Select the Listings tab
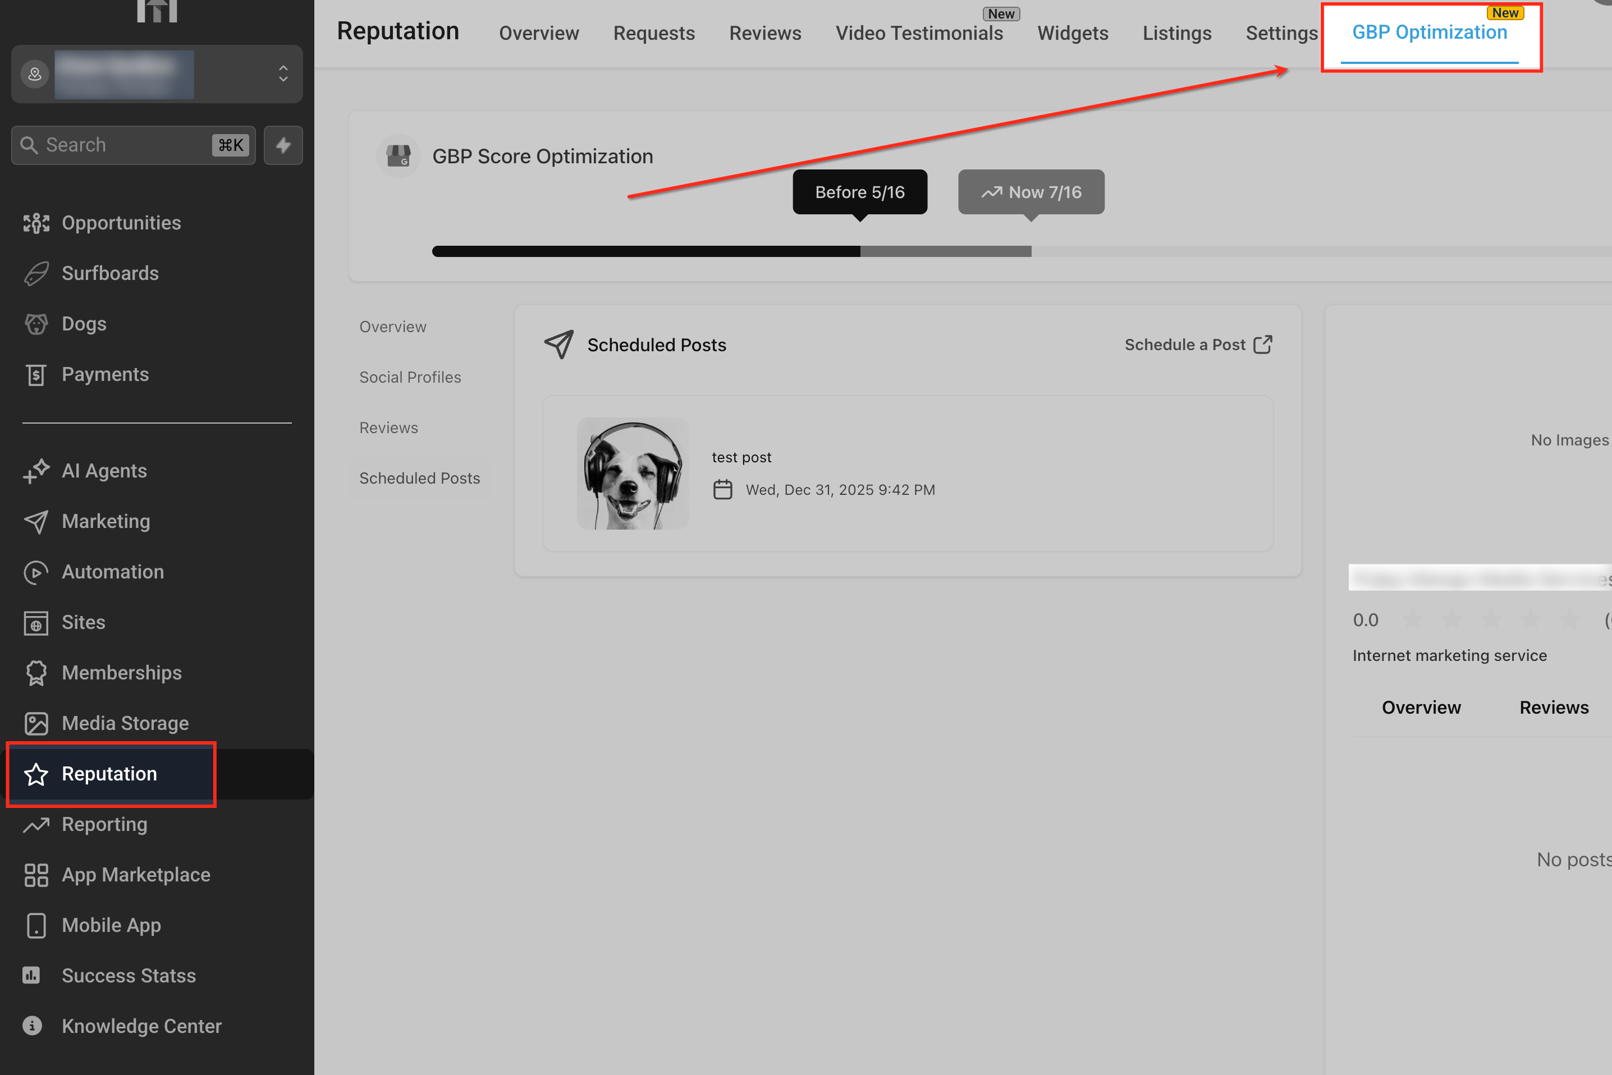The height and width of the screenshot is (1075, 1612). pyautogui.click(x=1176, y=33)
